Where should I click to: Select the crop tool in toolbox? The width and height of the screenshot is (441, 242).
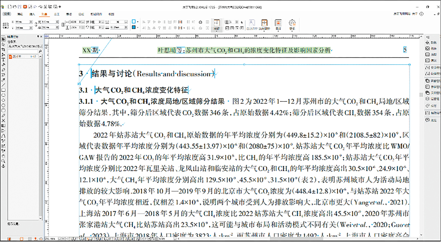pyautogui.click(x=3, y=49)
